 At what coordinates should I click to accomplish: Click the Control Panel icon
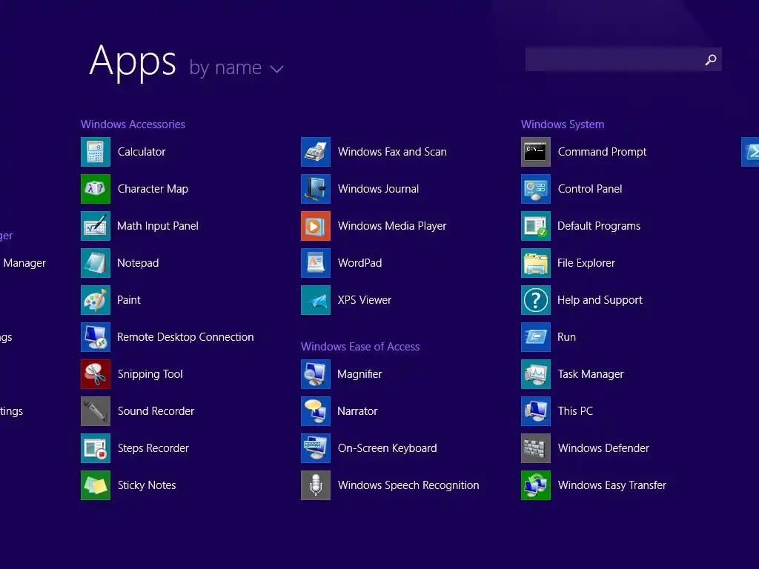536,189
